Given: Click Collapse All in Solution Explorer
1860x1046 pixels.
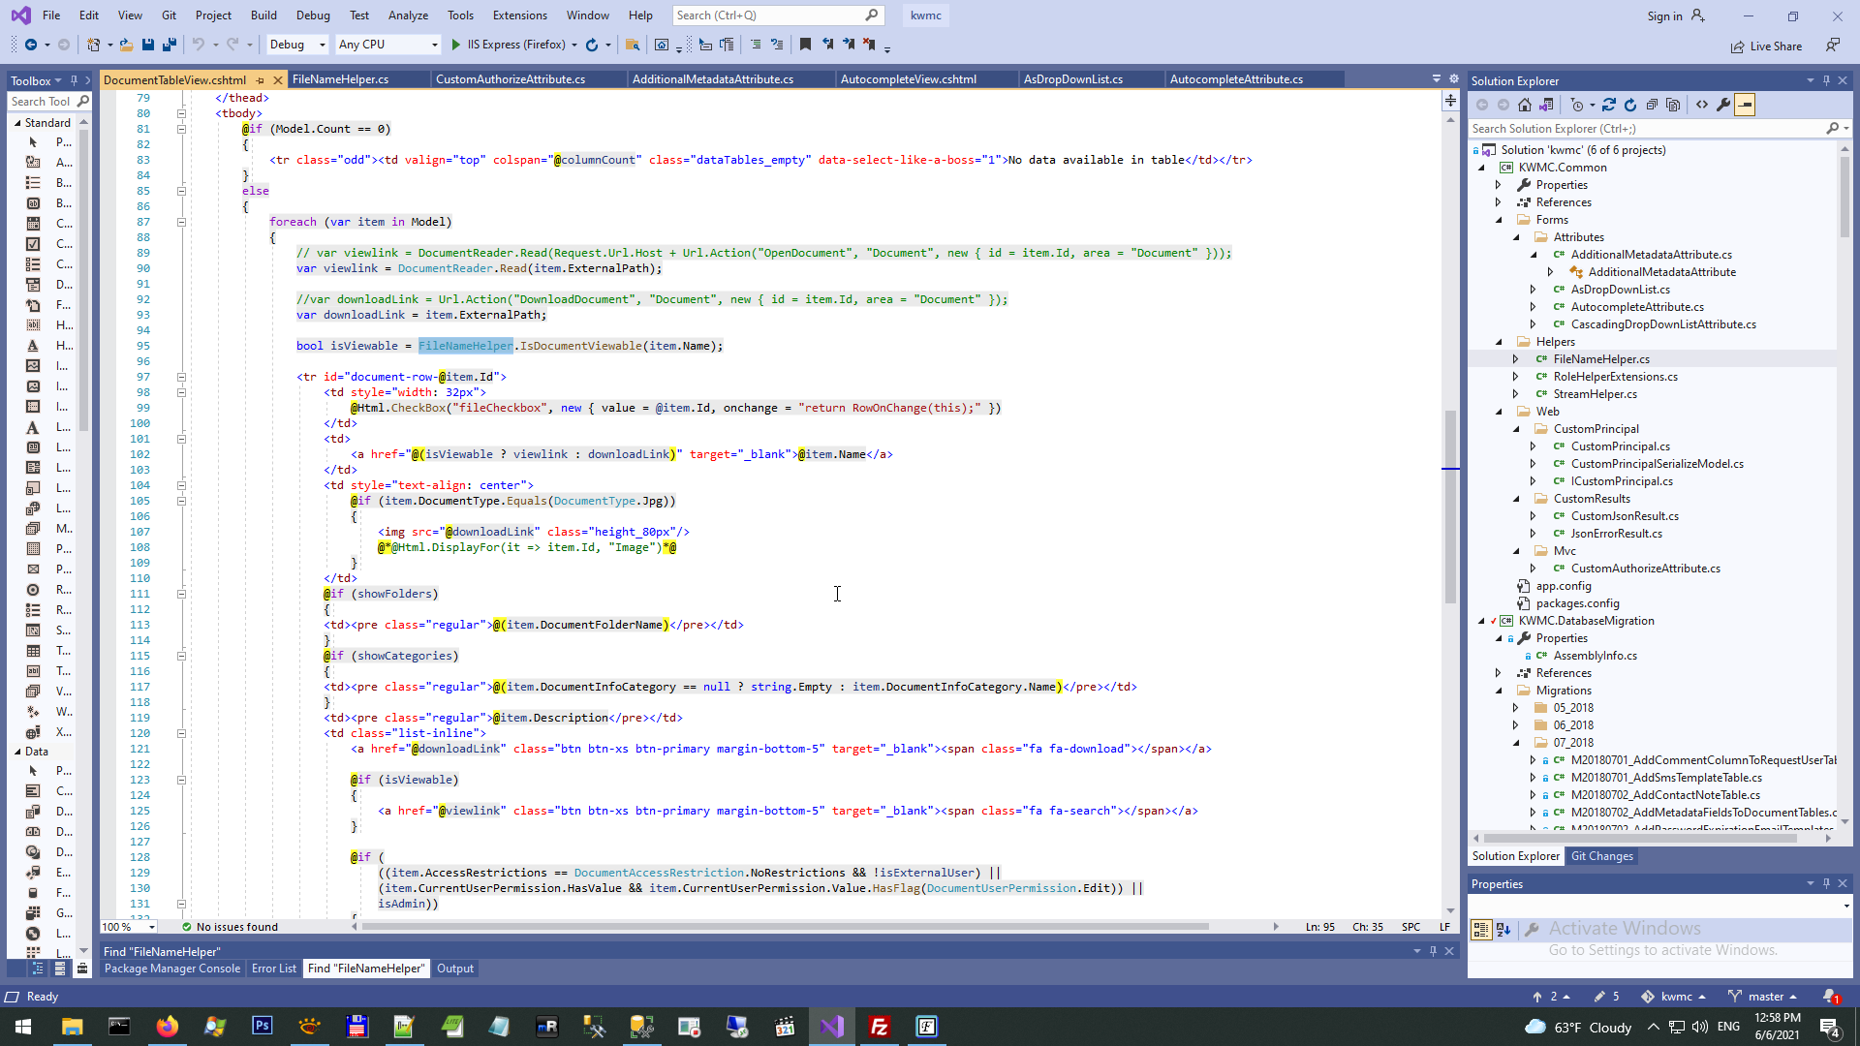Looking at the screenshot, I should tap(1652, 105).
